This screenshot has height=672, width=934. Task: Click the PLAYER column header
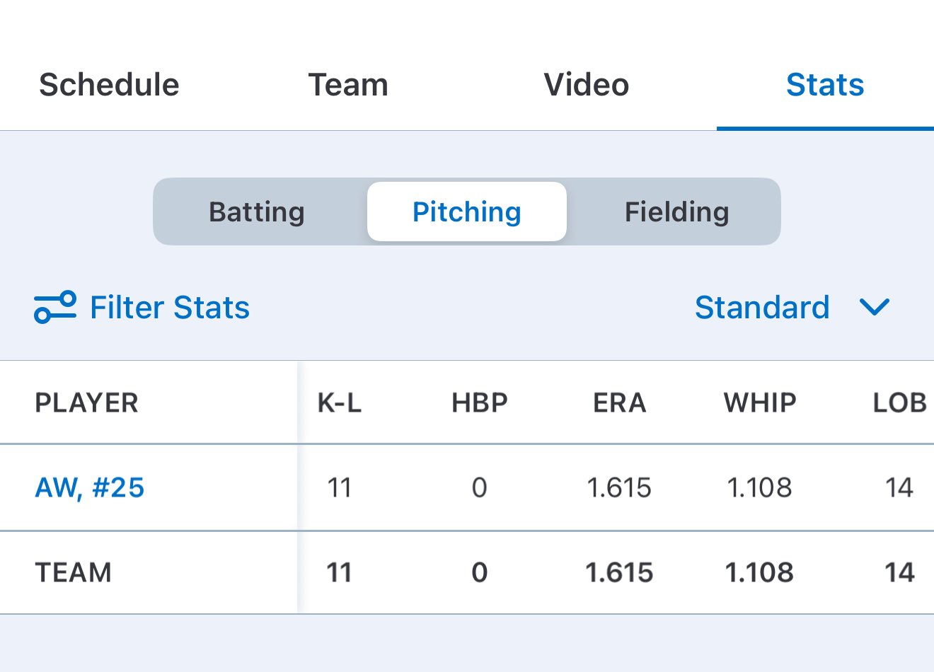point(86,403)
